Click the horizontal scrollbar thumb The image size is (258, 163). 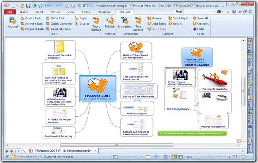pos(116,145)
